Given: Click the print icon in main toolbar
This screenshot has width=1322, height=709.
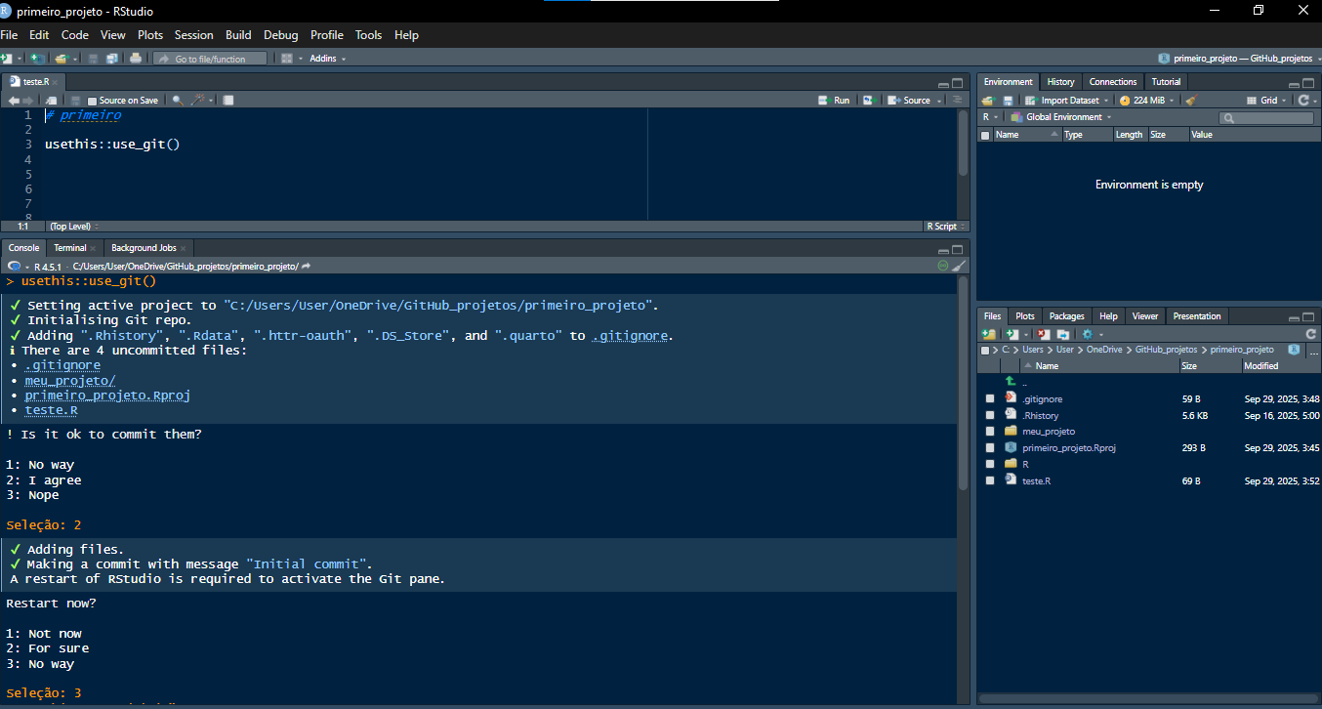Looking at the screenshot, I should tap(136, 59).
